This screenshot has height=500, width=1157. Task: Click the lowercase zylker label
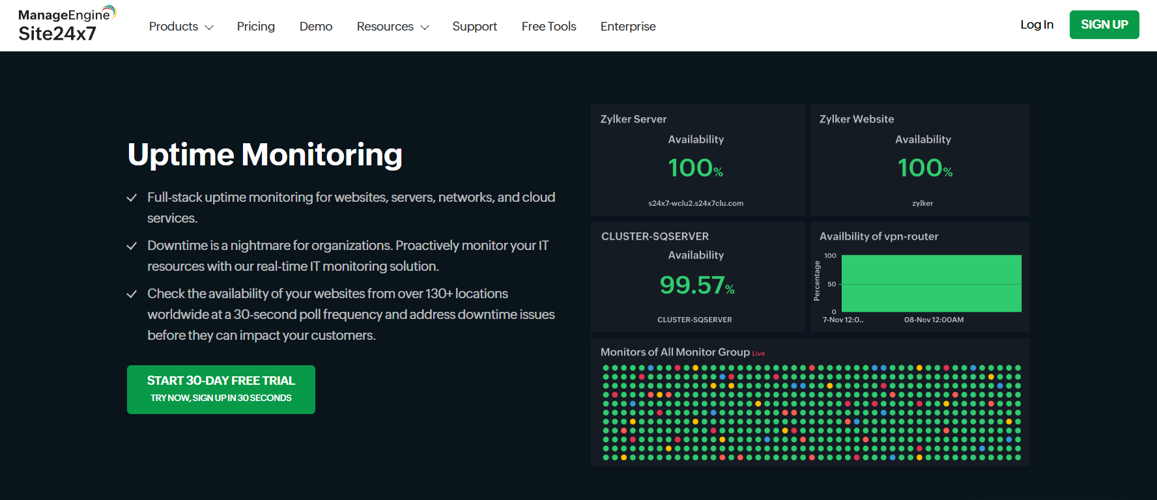[922, 203]
